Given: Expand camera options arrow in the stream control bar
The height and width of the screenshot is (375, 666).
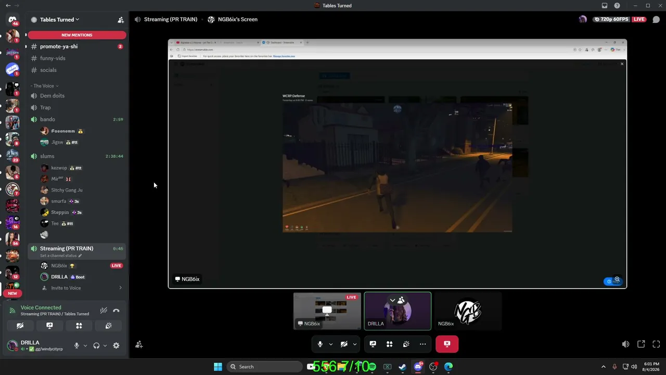Looking at the screenshot, I should 355,344.
